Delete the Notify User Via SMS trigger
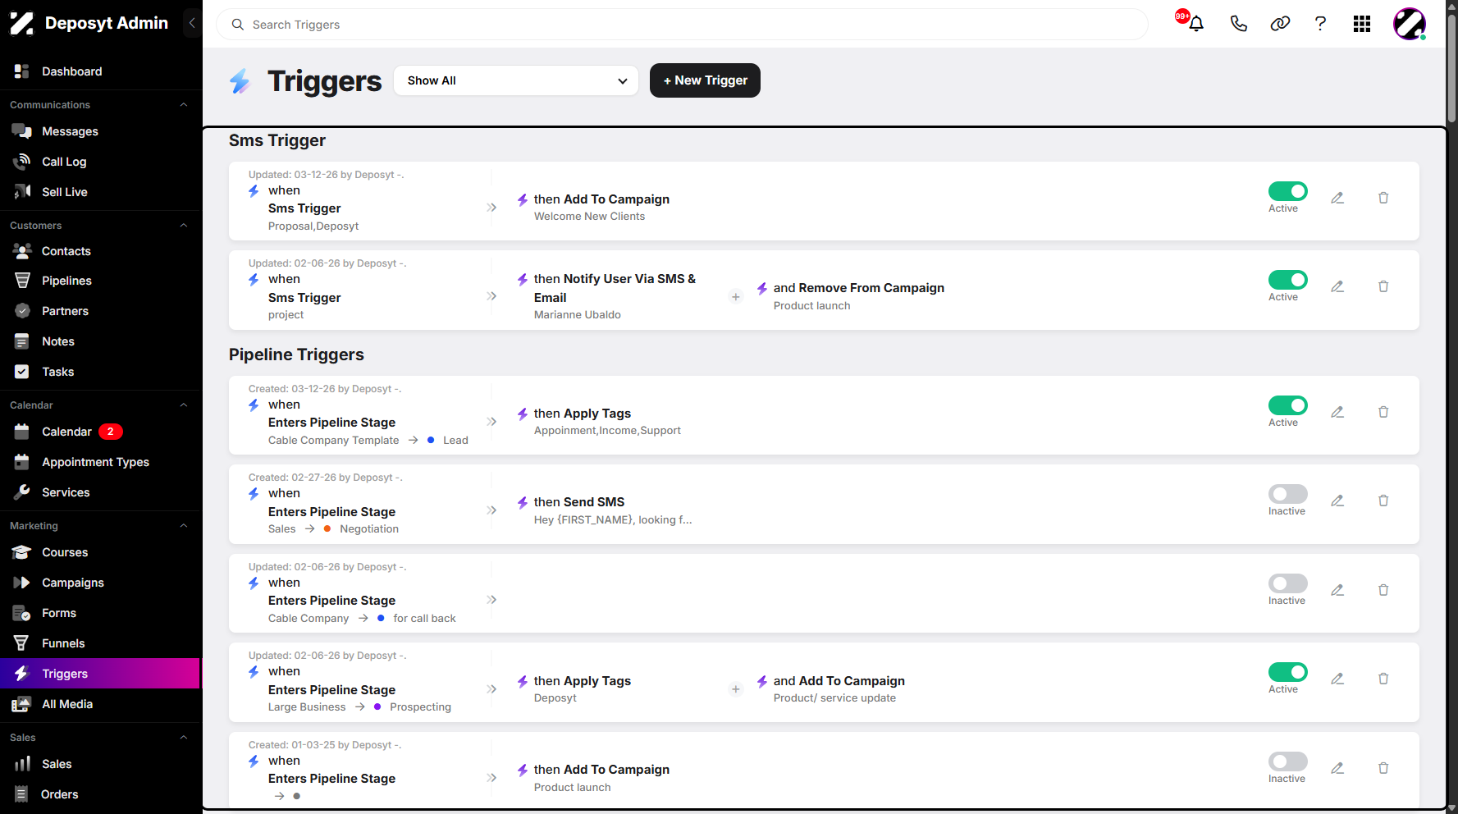This screenshot has width=1458, height=814. click(1383, 286)
